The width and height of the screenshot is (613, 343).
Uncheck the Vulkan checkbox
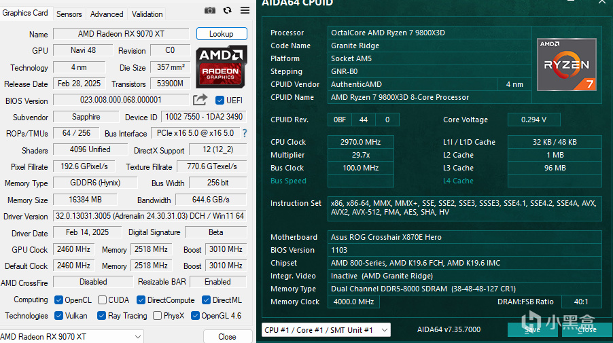(59, 316)
